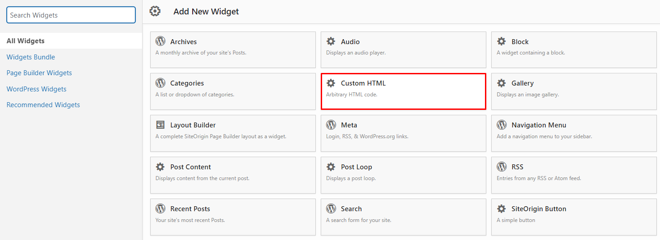Click the WordPress logo on RSS widget
The height and width of the screenshot is (240, 660).
click(x=501, y=167)
